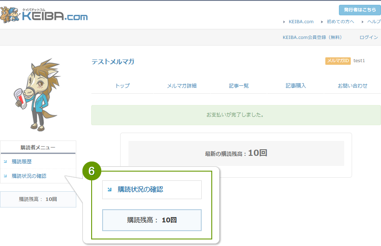Switch to the 記事一覧 tab
This screenshot has width=381, height=246.
point(239,86)
